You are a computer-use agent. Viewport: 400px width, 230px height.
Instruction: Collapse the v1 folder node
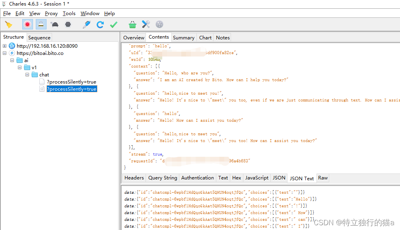(19, 67)
